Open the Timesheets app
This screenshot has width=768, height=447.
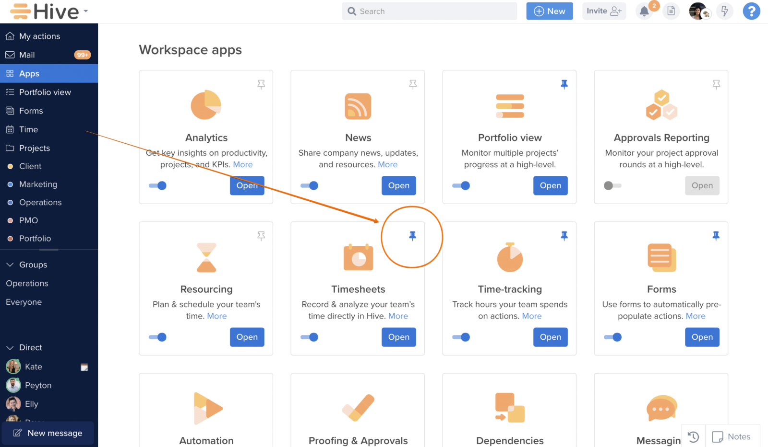click(398, 337)
